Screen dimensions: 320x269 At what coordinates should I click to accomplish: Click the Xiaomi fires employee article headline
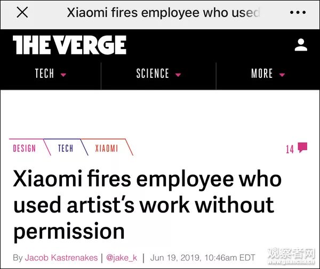pos(147,205)
